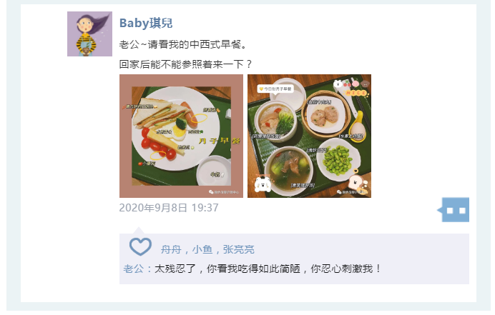495x315 pixels.
Task: Open Baby琪兒 profile name link
Action: (146, 23)
